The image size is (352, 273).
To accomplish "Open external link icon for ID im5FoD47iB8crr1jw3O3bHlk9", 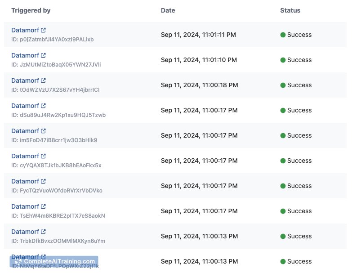I will (43, 131).
